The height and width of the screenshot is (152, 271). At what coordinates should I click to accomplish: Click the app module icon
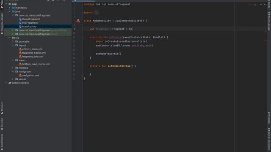tap(10, 4)
